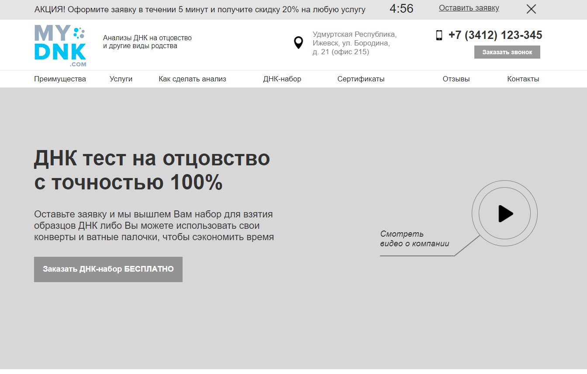The image size is (587, 374).
Task: Go to Сертификаты menu item
Action: (x=361, y=79)
